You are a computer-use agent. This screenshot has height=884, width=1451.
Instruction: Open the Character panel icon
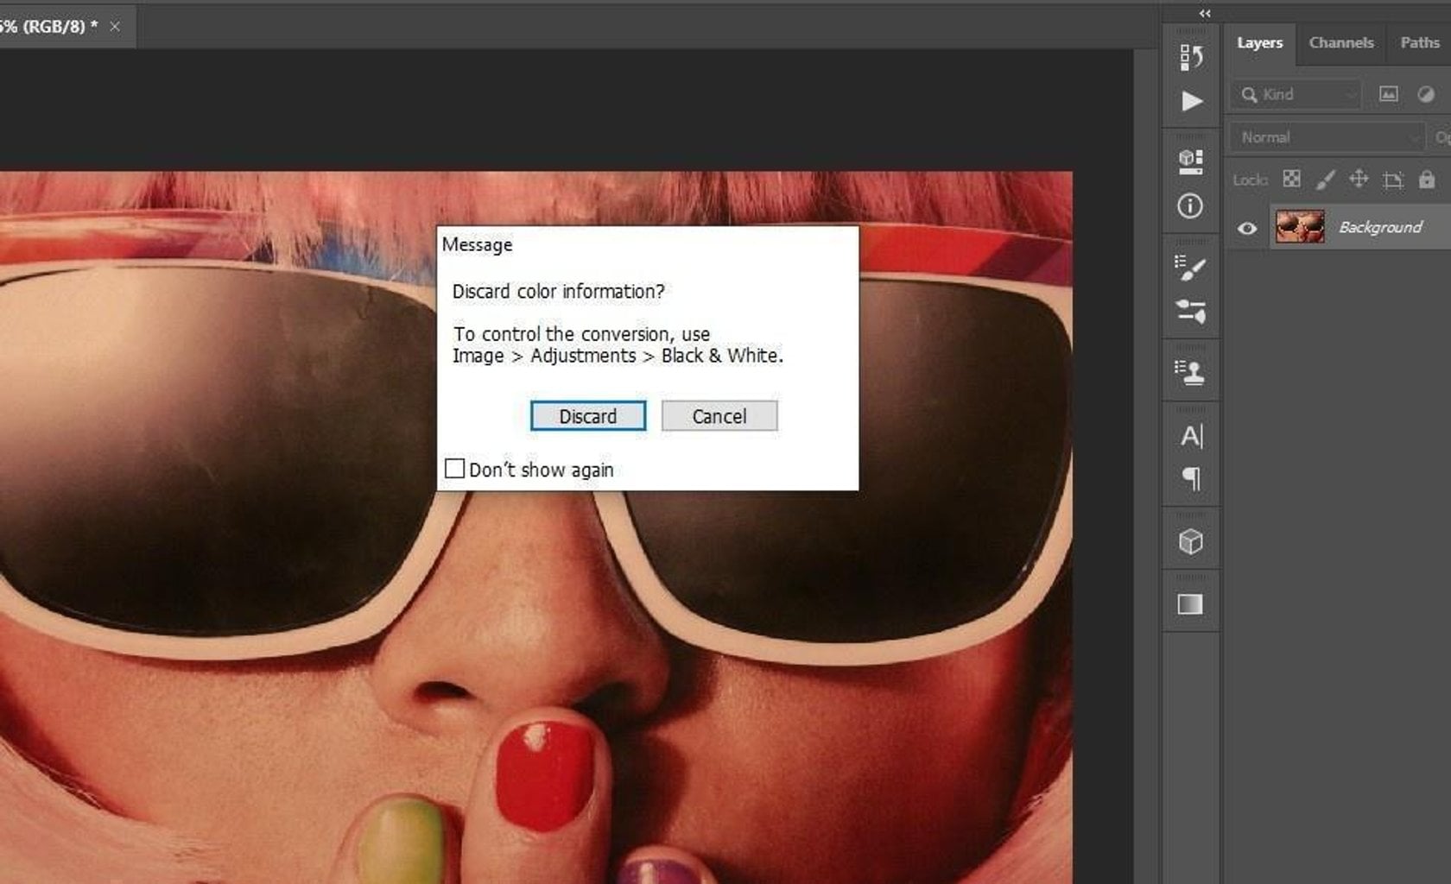(x=1191, y=436)
